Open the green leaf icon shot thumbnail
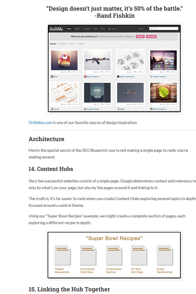 click(163, 93)
